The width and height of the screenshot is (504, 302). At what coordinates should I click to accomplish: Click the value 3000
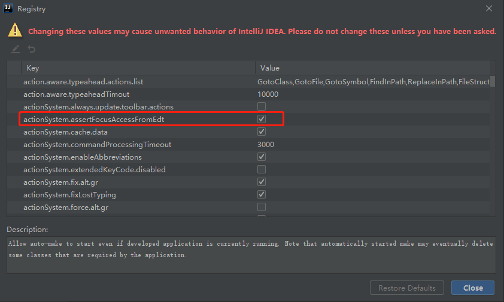(266, 145)
